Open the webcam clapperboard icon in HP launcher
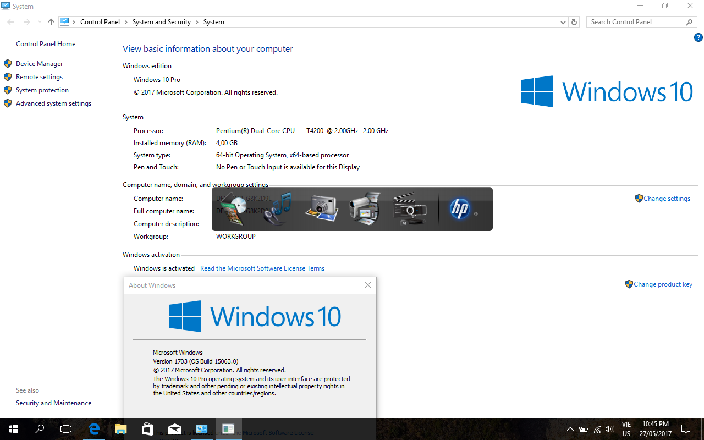The image size is (704, 440). pos(409,208)
